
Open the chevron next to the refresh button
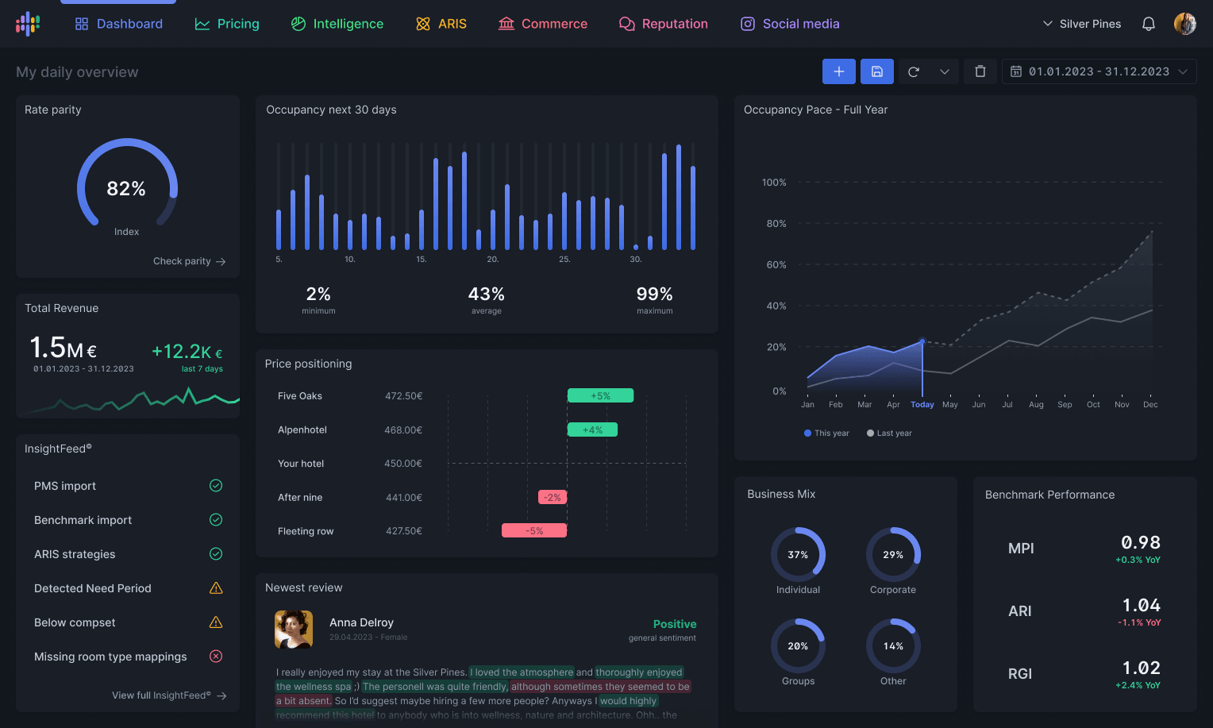pyautogui.click(x=945, y=71)
